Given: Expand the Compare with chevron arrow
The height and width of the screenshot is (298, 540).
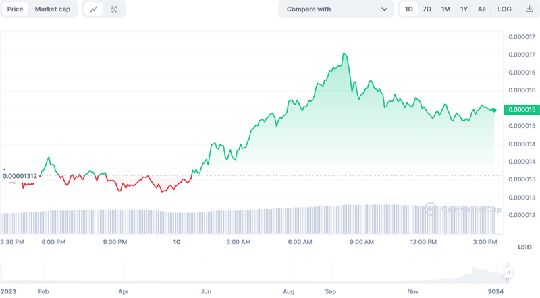Looking at the screenshot, I should click(x=384, y=9).
